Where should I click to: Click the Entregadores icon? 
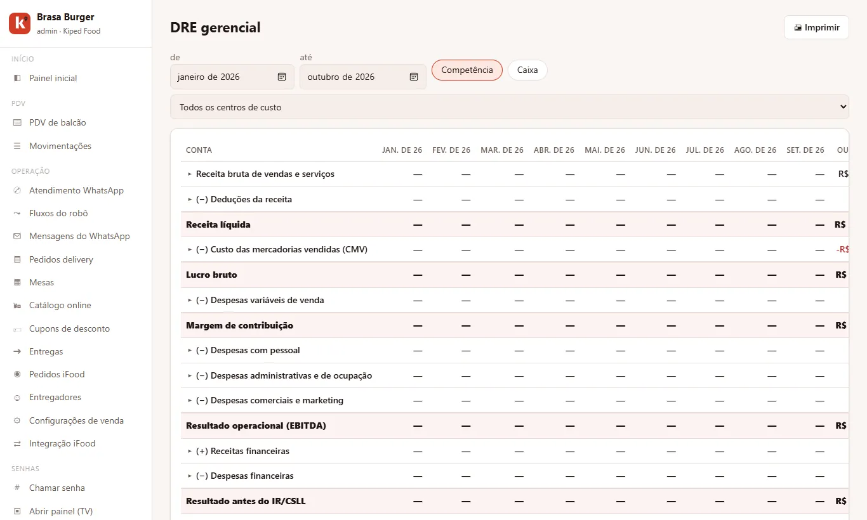click(17, 397)
